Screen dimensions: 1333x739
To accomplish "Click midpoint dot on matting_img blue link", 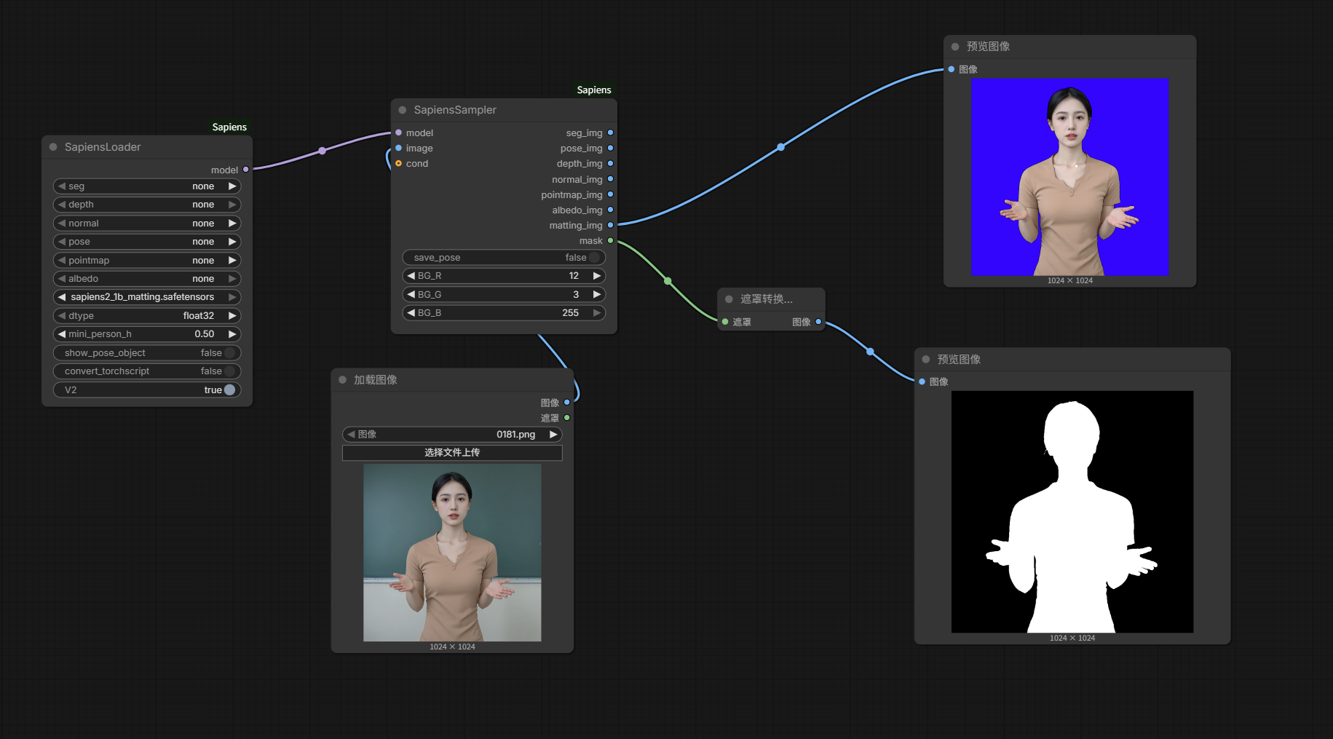I will (781, 147).
